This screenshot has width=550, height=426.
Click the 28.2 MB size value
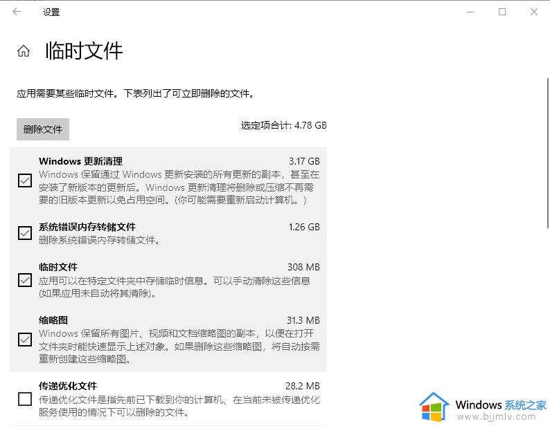tap(302, 386)
